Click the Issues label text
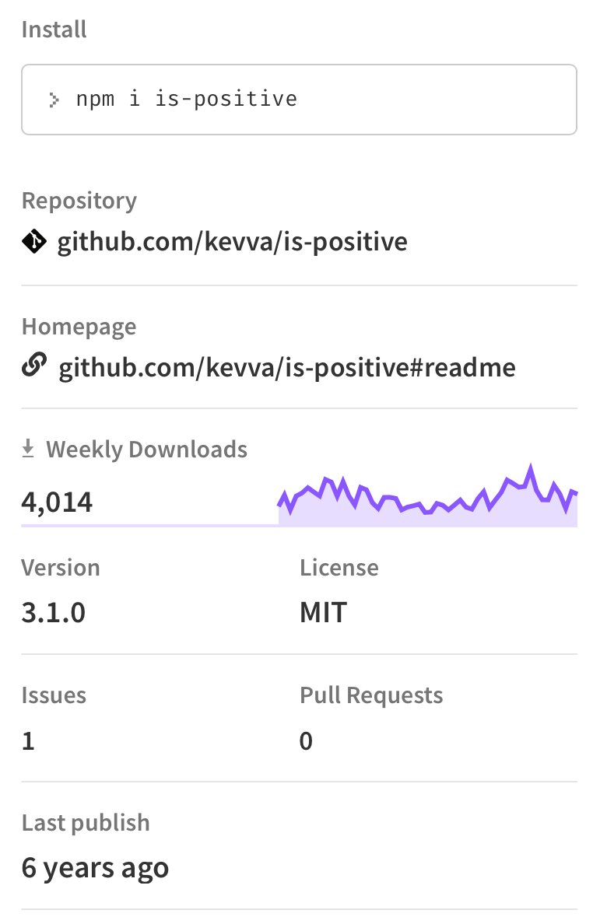This screenshot has height=924, width=607. pos(54,695)
